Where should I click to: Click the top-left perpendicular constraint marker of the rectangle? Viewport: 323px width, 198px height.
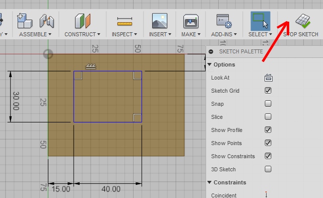78,76
